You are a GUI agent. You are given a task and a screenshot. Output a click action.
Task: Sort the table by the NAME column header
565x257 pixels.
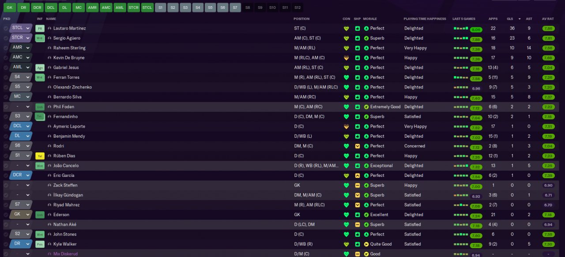click(x=51, y=19)
